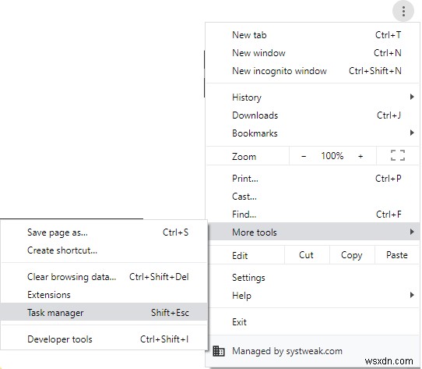
Task: Expand the Help submenu arrow
Action: pyautogui.click(x=412, y=295)
